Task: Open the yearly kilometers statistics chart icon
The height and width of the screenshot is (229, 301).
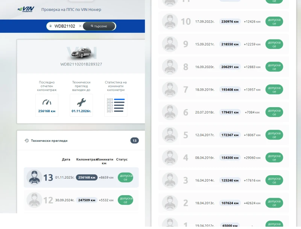Action: (x=116, y=105)
